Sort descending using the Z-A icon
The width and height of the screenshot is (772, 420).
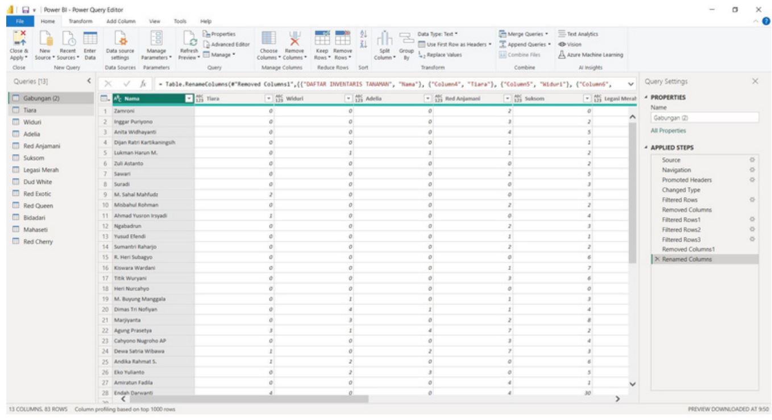click(x=364, y=45)
